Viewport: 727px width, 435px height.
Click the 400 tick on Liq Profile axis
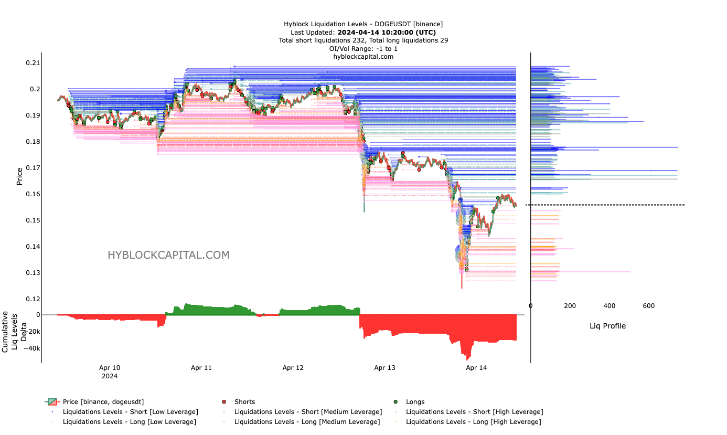[610, 306]
